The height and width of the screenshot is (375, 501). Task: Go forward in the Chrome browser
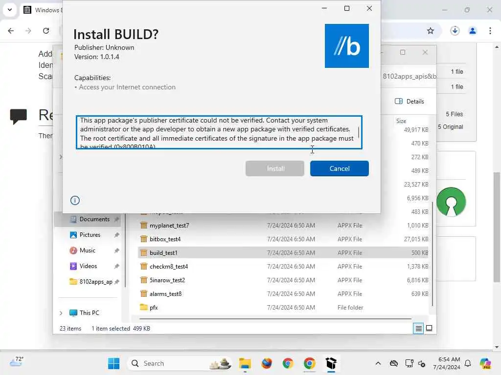(x=28, y=31)
